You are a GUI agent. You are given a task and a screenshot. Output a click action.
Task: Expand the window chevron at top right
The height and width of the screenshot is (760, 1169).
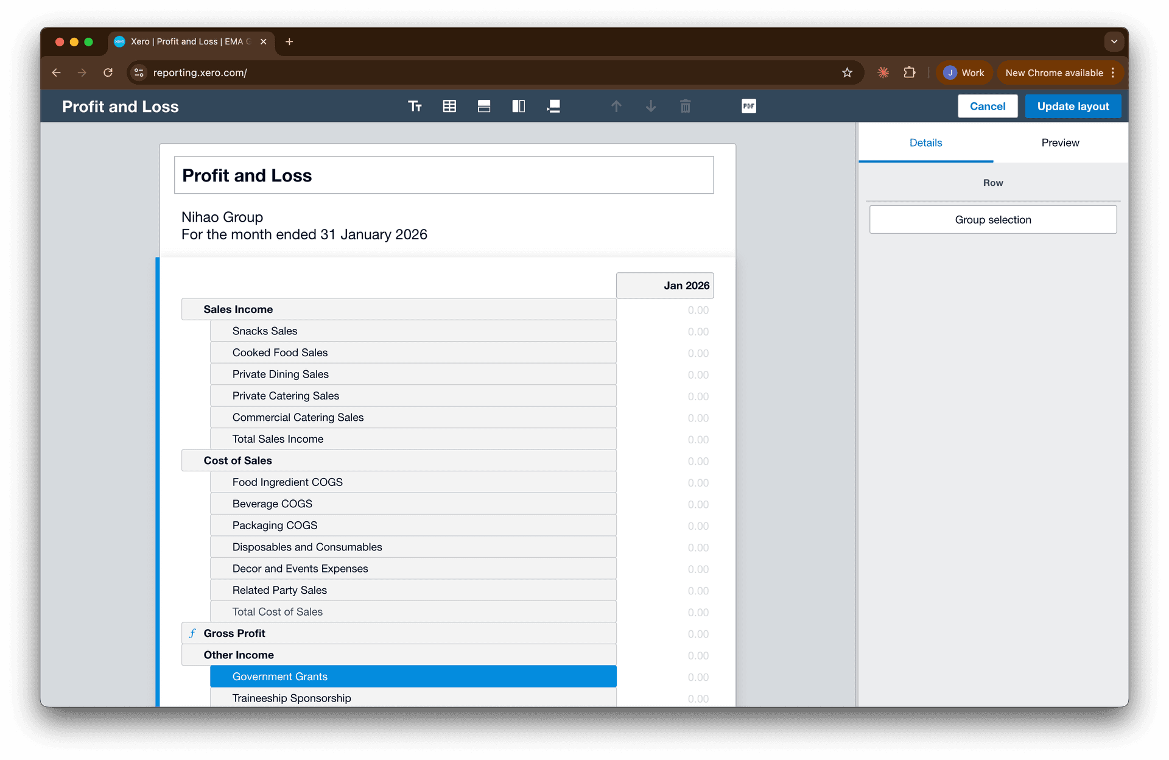(x=1114, y=41)
